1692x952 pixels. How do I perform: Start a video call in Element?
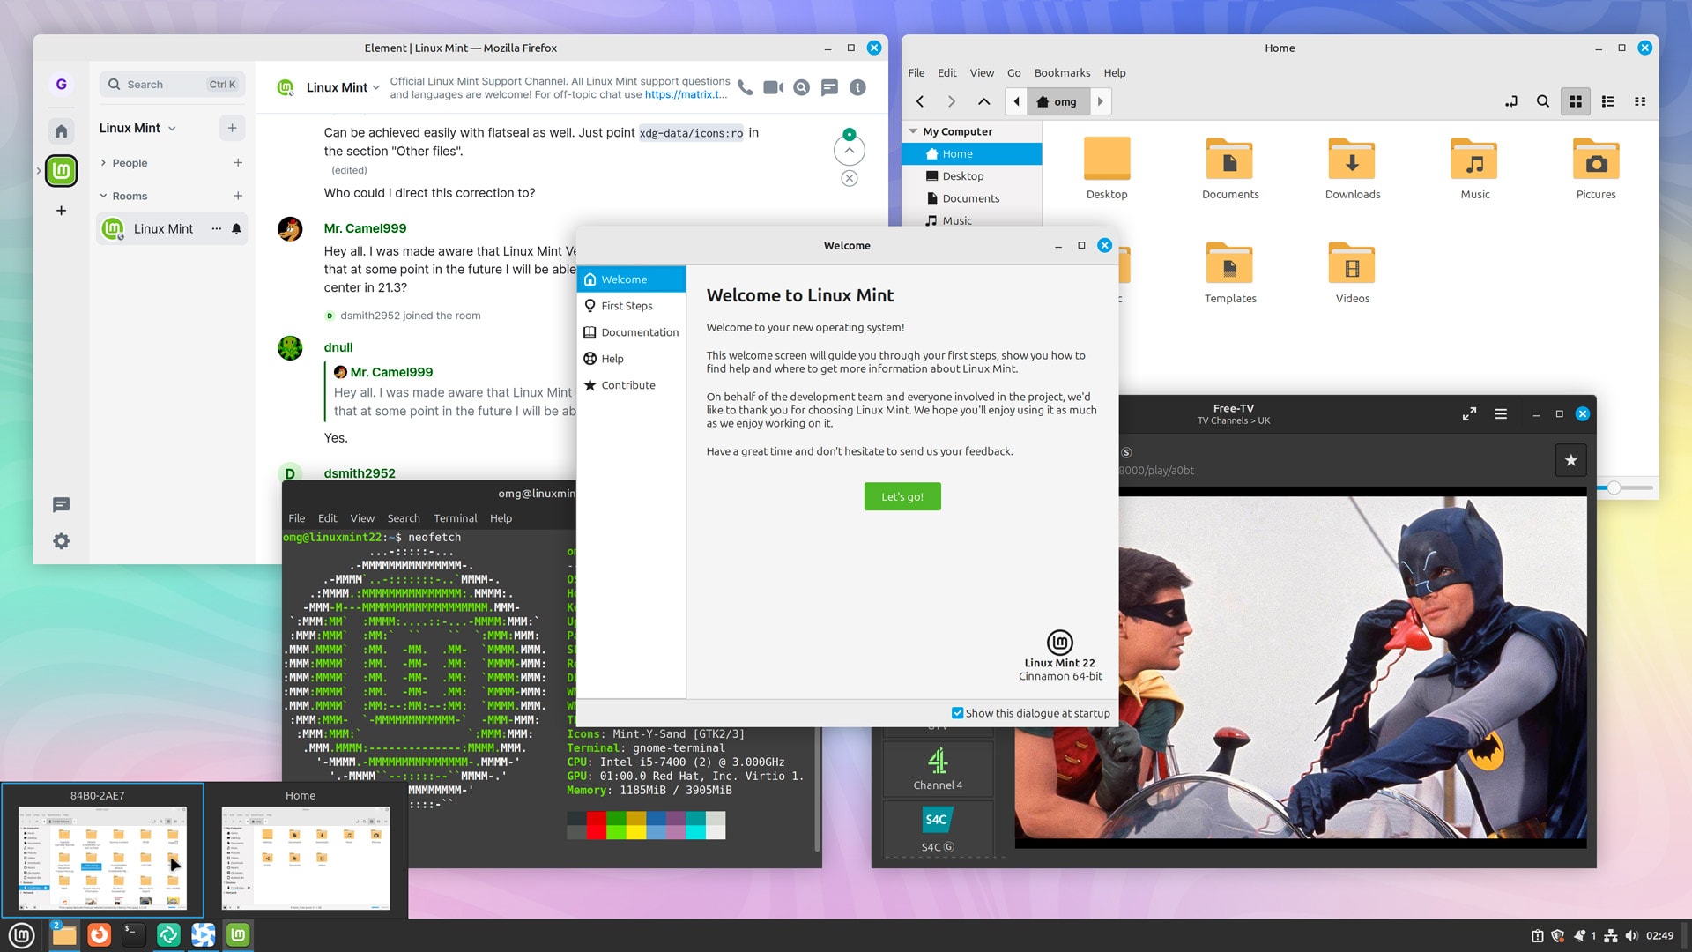773,87
